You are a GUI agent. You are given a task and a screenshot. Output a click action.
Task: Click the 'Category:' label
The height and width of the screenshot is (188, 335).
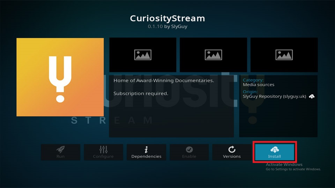[253, 80]
